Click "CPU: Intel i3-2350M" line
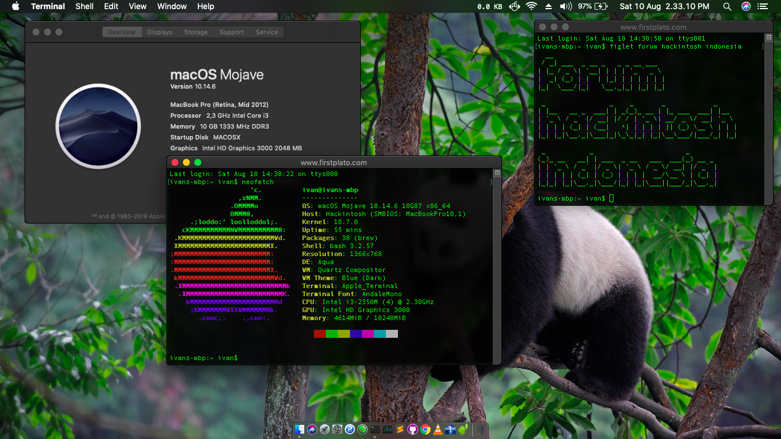This screenshot has width=781, height=439. click(x=368, y=302)
